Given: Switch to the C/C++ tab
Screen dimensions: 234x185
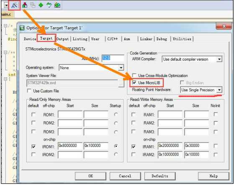Looking at the screenshot, I should click(x=112, y=39).
